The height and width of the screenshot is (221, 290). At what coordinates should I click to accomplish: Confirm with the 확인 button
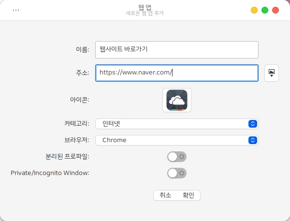coord(188,195)
